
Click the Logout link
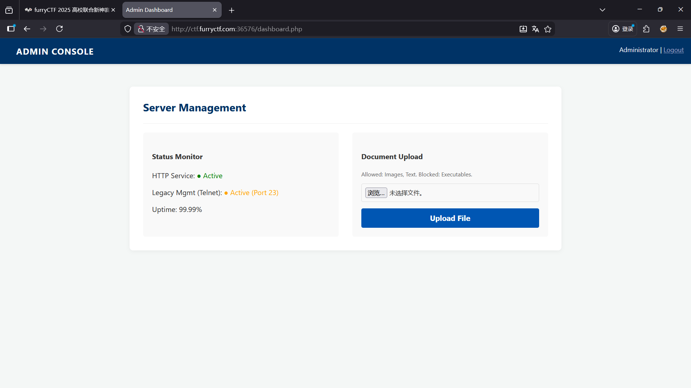673,50
